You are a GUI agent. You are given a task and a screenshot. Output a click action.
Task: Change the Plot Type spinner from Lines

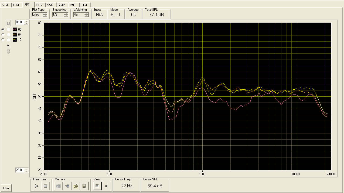[x=45, y=15]
